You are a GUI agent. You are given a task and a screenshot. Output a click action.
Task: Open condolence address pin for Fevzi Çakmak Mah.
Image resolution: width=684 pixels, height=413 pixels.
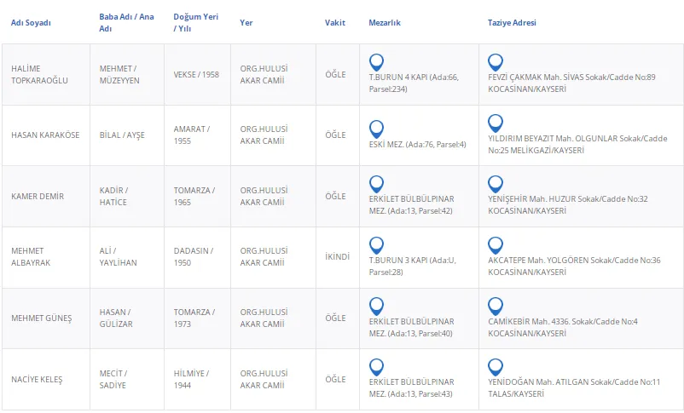pyautogui.click(x=495, y=62)
